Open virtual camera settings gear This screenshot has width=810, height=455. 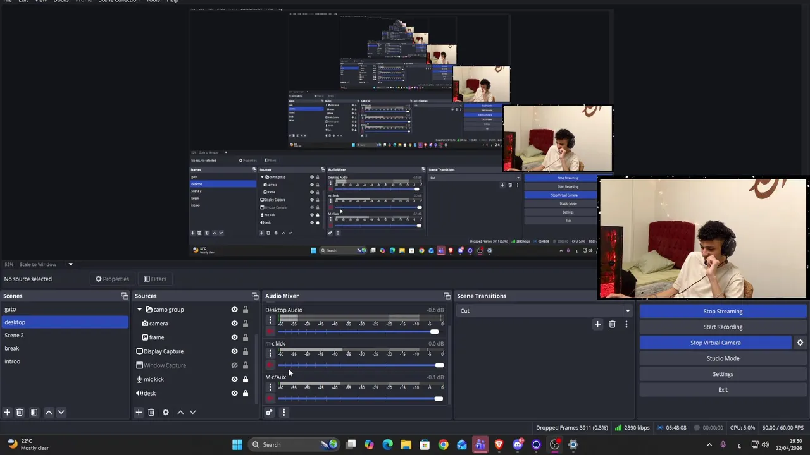click(800, 343)
